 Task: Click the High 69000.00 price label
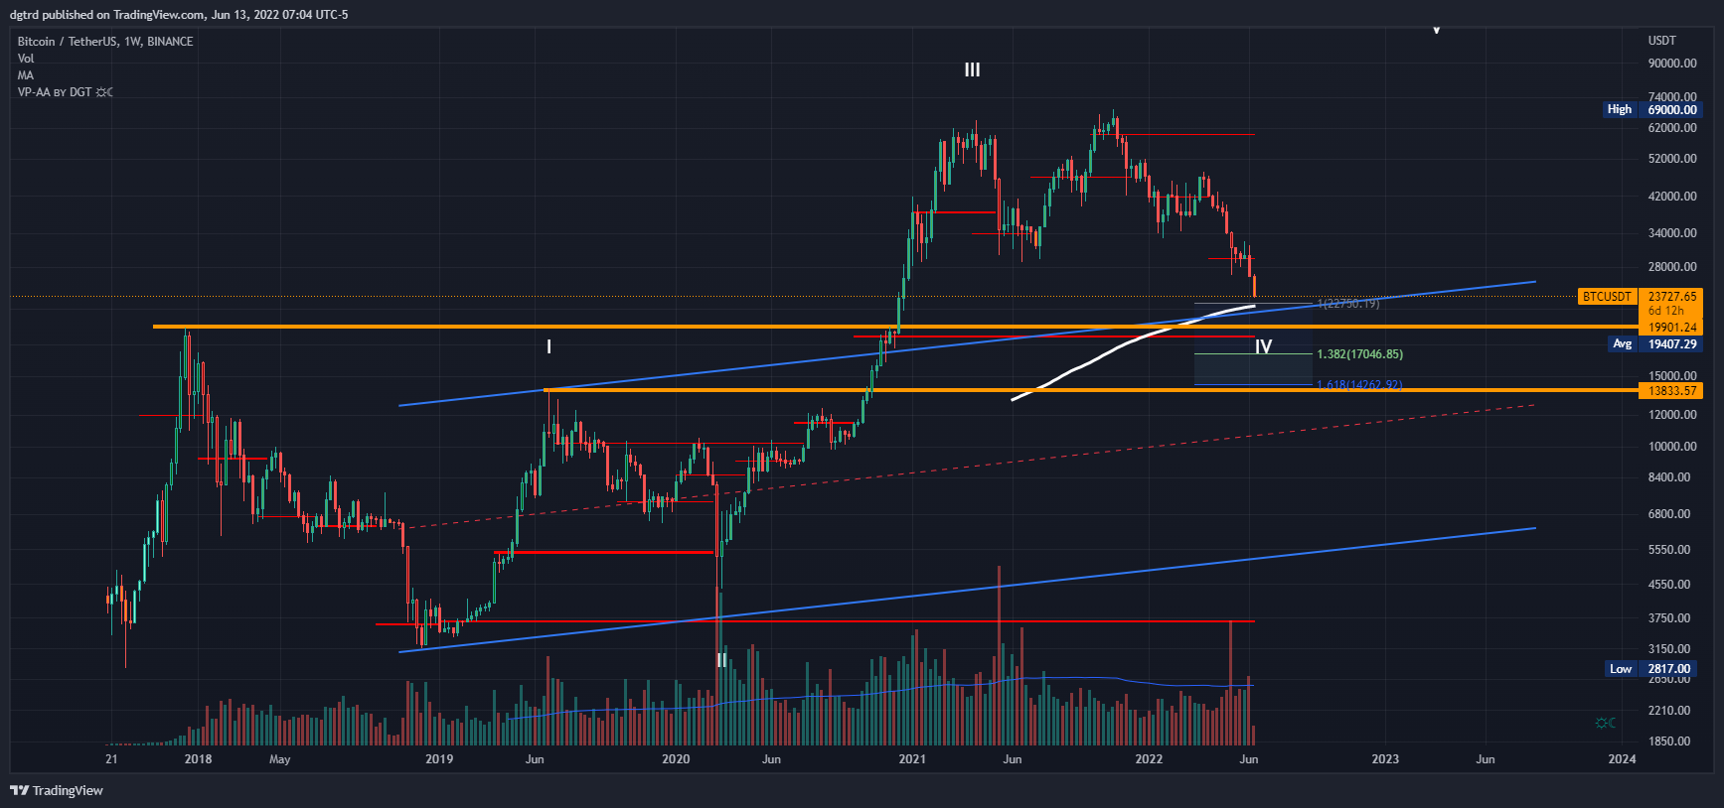click(x=1651, y=109)
